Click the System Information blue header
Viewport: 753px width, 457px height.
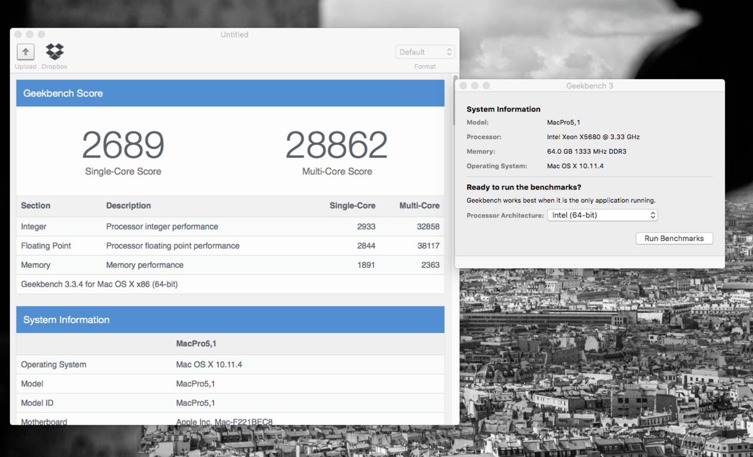point(230,320)
